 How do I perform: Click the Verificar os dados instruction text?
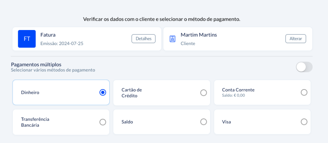pyautogui.click(x=162, y=19)
